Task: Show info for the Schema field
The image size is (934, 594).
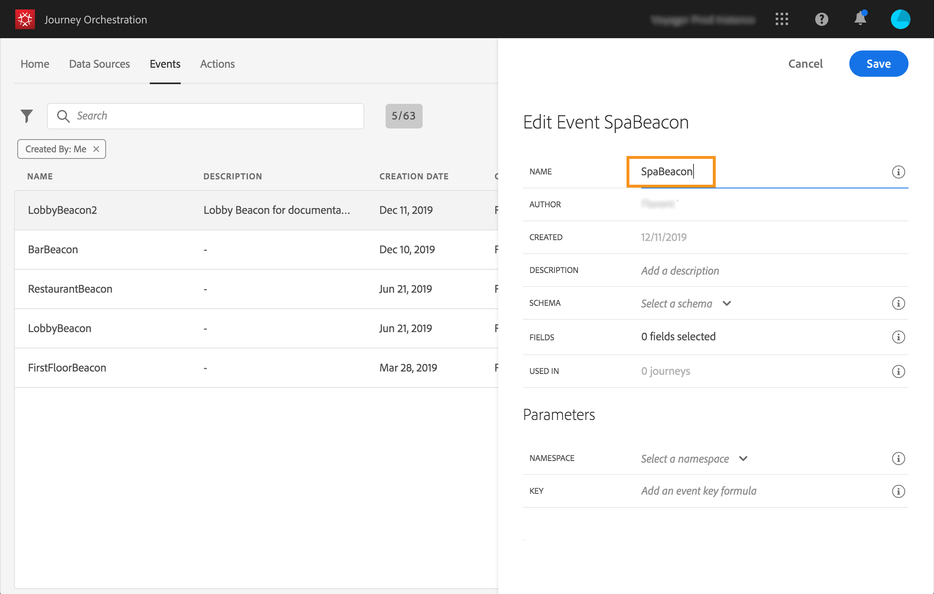Action: point(898,303)
